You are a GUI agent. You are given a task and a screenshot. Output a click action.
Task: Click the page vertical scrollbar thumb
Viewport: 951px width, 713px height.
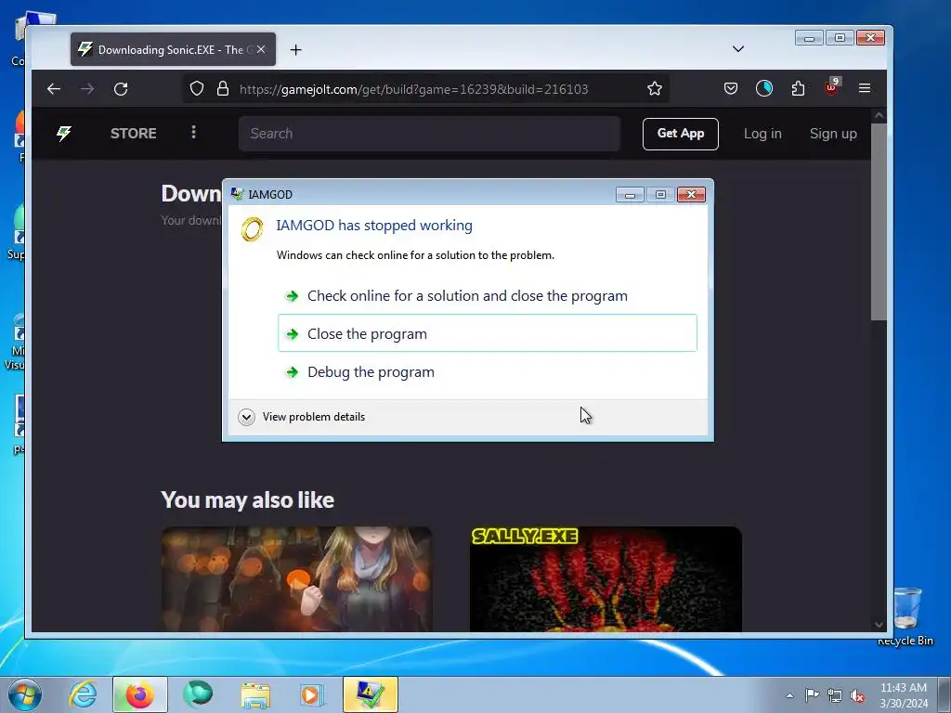(879, 221)
